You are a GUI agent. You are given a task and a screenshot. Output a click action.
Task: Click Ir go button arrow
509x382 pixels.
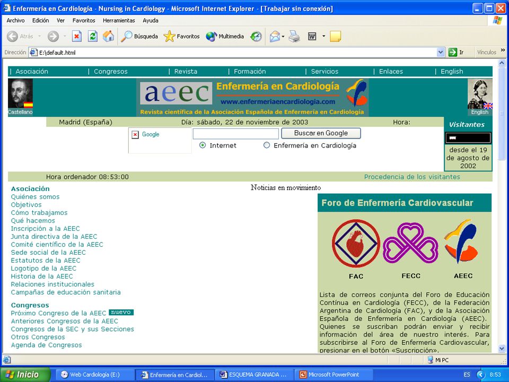[452, 52]
